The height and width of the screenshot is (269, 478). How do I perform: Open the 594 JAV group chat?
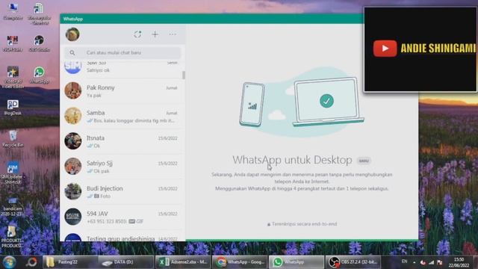[x=122, y=217]
